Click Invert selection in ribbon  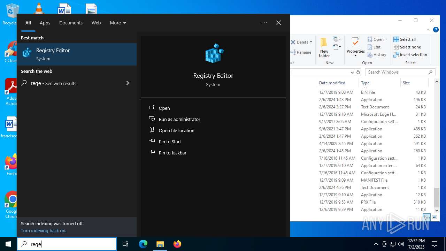[410, 55]
